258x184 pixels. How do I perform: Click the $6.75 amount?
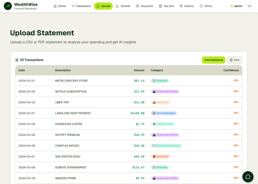(x=140, y=124)
